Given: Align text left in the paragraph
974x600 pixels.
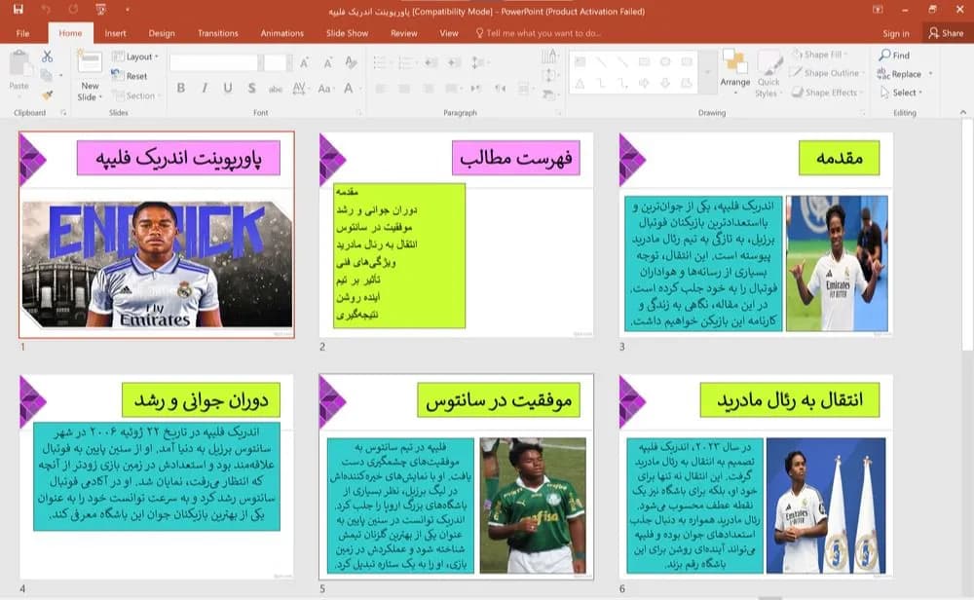Looking at the screenshot, I should (x=381, y=89).
